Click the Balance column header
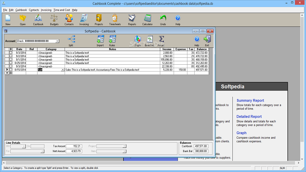The height and width of the screenshot is (172, 306). (x=201, y=49)
